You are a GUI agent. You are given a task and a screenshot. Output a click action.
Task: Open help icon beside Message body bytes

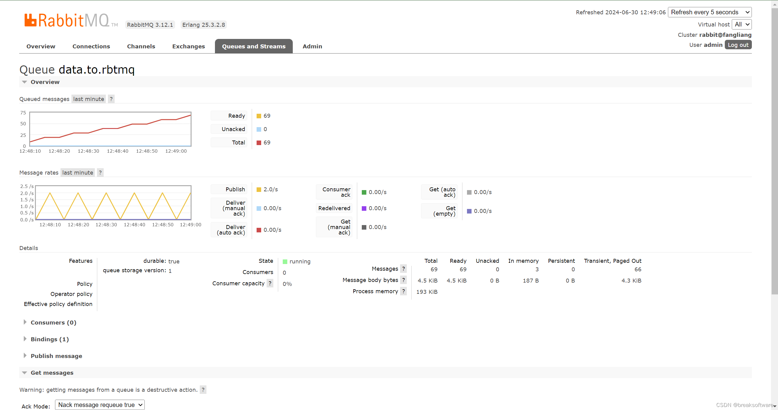[x=403, y=280]
